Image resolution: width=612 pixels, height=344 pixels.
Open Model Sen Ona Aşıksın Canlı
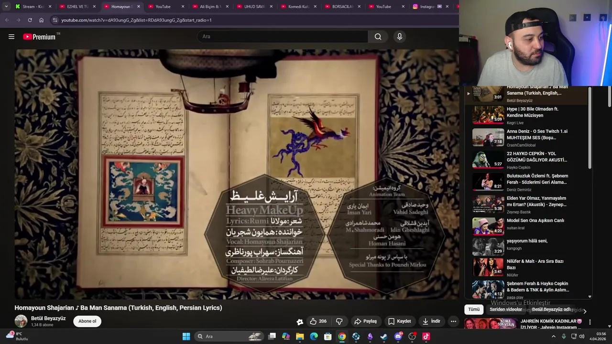point(526,226)
